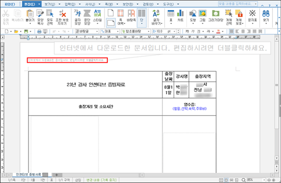Image resolution: width=281 pixels, height=183 pixels.
Task: Click the new document icon in quick toolbar
Action: (7, 31)
